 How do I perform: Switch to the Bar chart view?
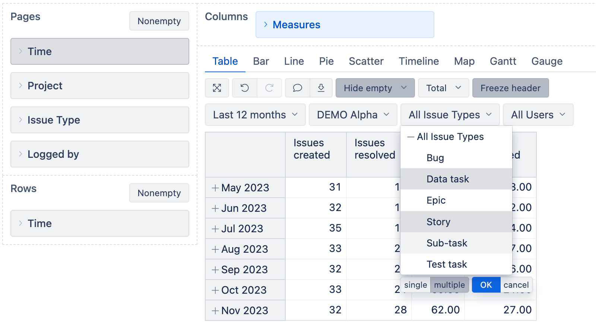pyautogui.click(x=261, y=61)
